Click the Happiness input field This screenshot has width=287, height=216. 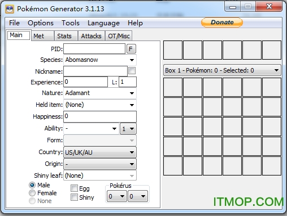[x=100, y=116]
